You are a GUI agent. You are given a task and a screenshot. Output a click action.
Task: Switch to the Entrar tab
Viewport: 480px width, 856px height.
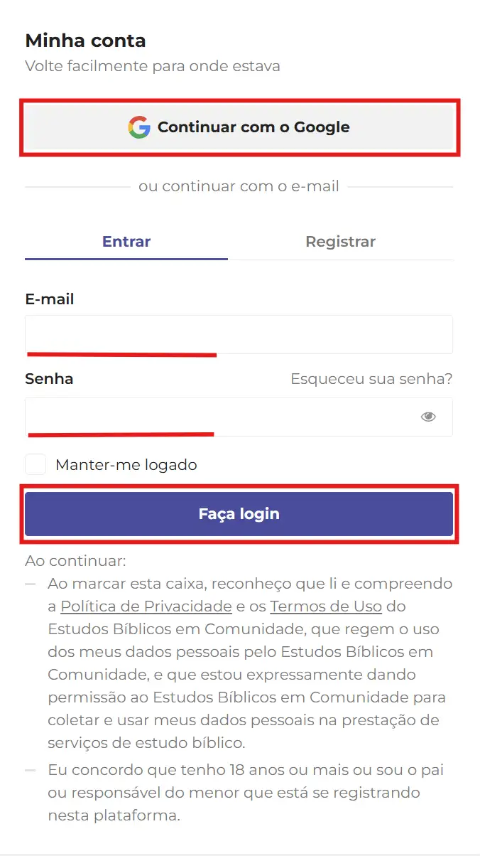[126, 242]
